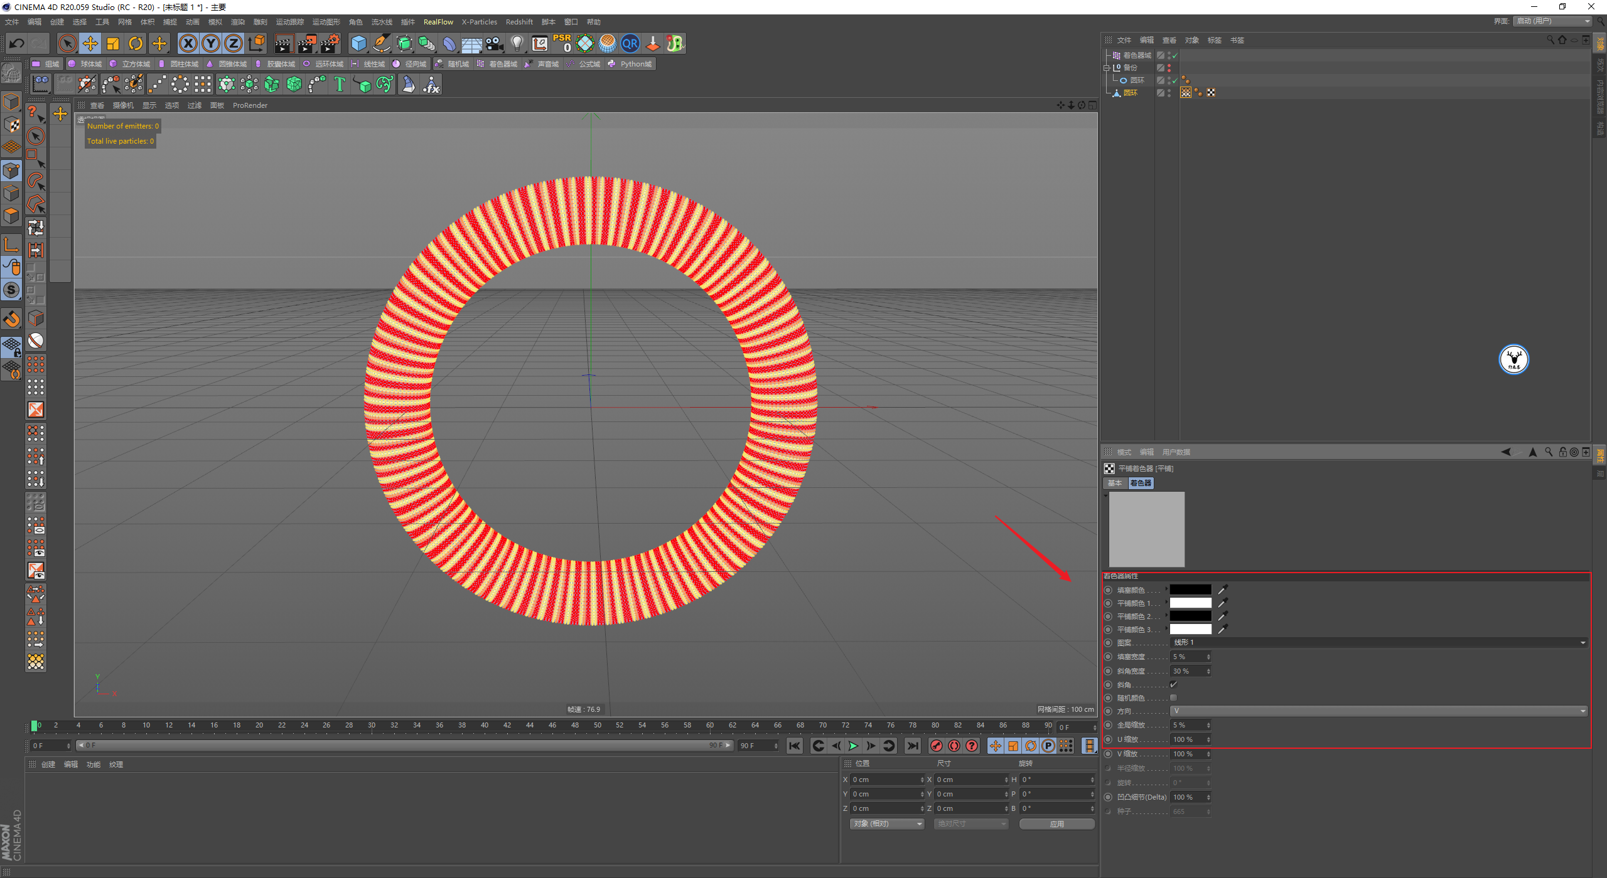Switch to the 基本 tab
1607x878 pixels.
coord(1115,483)
